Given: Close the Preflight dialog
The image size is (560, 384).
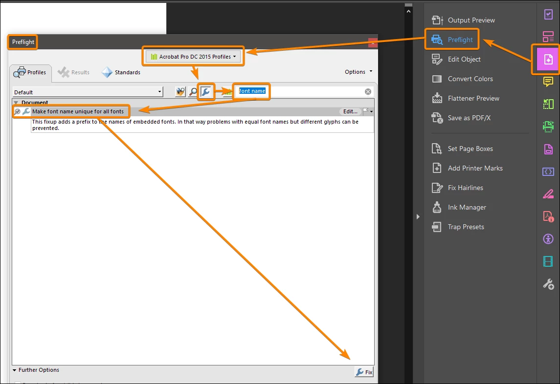Looking at the screenshot, I should pyautogui.click(x=373, y=43).
